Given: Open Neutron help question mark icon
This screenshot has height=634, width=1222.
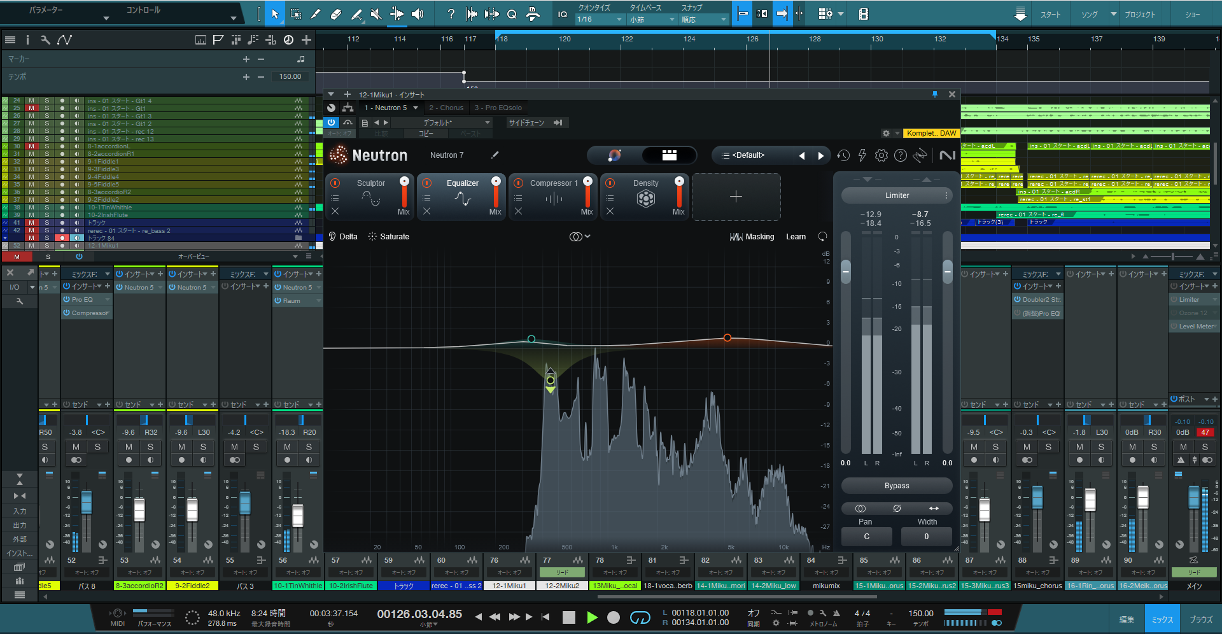Looking at the screenshot, I should [901, 155].
